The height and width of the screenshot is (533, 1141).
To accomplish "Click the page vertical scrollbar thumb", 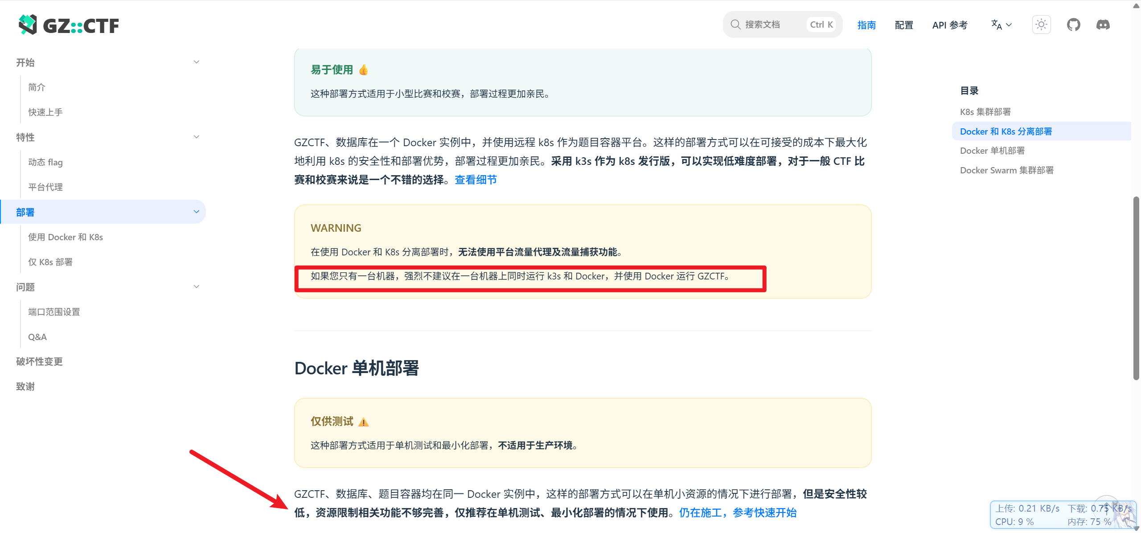I will pos(1137,288).
